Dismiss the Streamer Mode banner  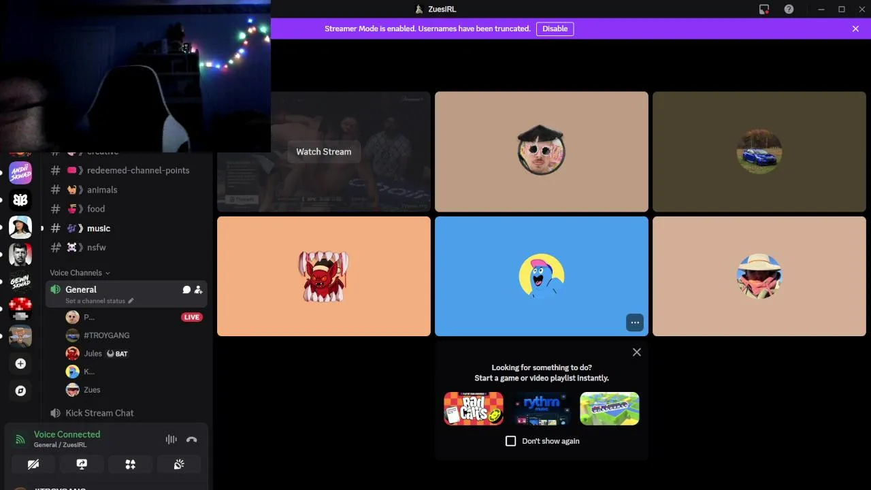click(855, 29)
